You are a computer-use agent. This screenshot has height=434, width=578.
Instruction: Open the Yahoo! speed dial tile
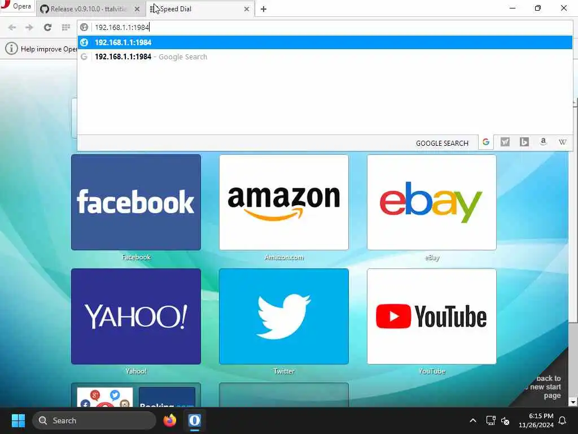[x=136, y=316]
